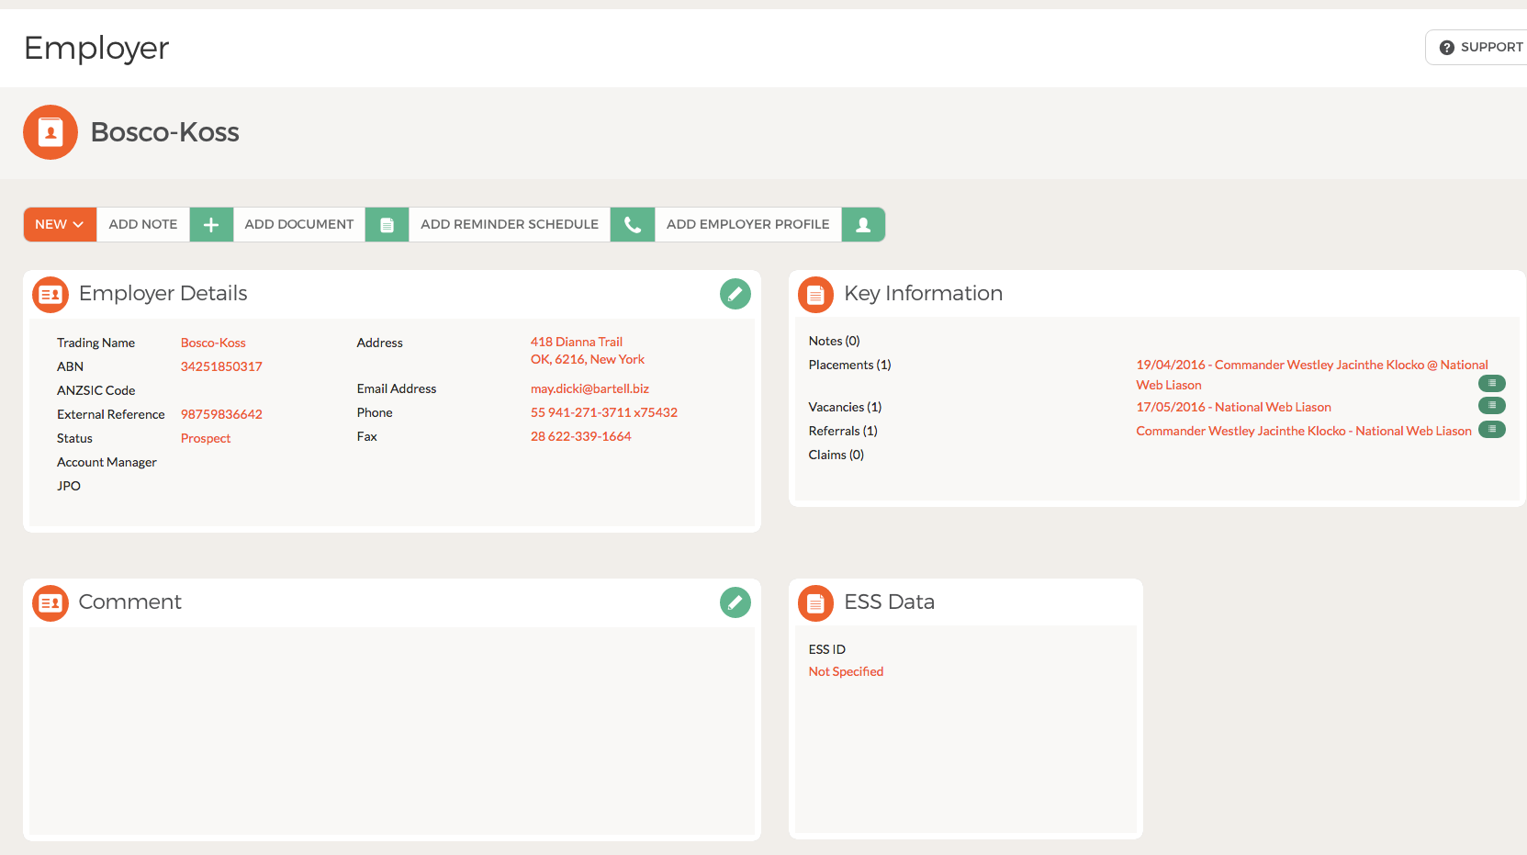1527x855 pixels.
Task: Click the green plus icon beside Add Note
Action: [211, 225]
